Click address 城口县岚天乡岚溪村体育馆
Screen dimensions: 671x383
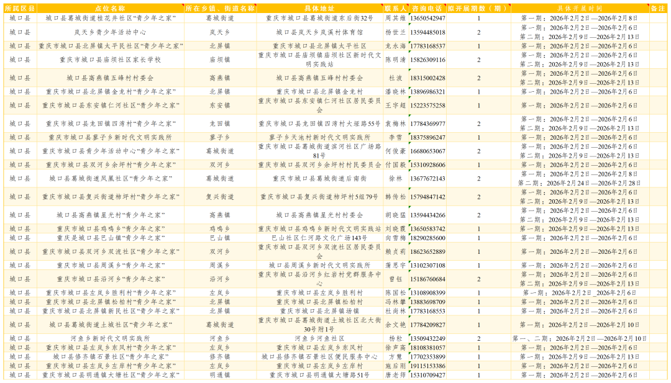[320, 32]
